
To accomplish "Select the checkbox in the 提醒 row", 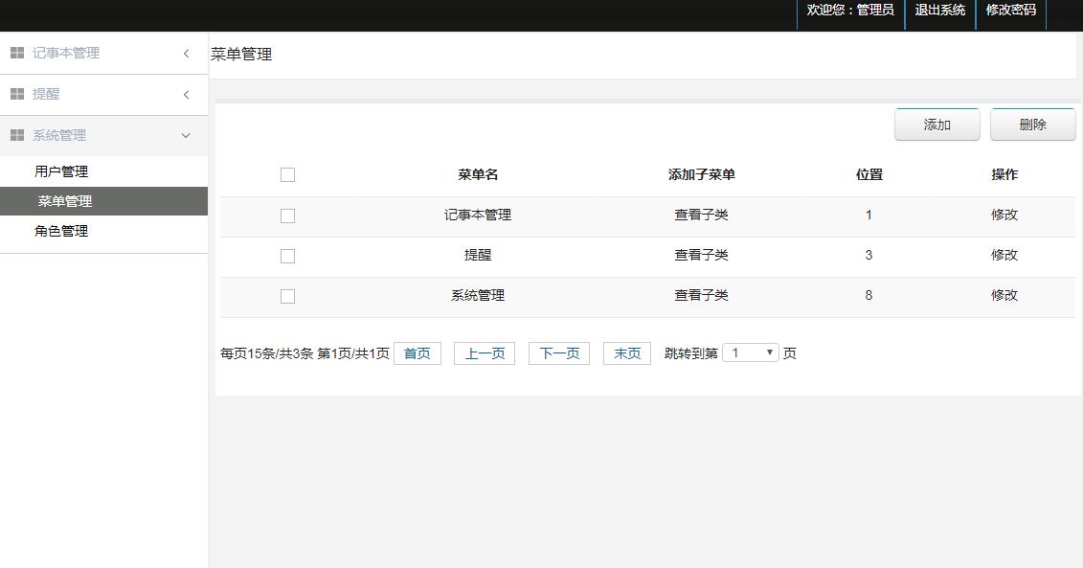I will pyautogui.click(x=287, y=257).
